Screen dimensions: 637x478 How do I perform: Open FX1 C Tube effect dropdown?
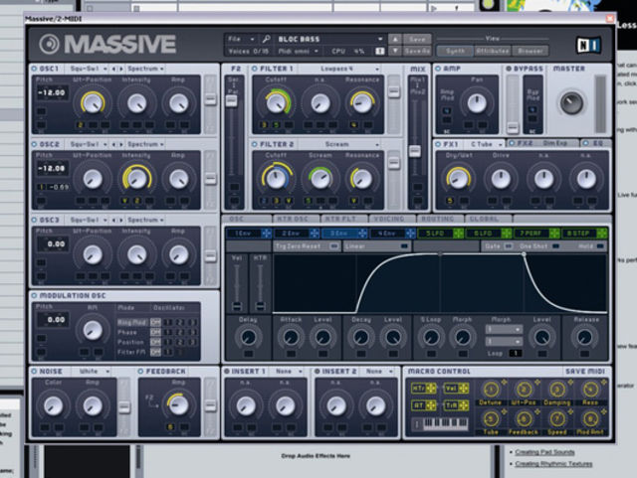click(x=485, y=144)
